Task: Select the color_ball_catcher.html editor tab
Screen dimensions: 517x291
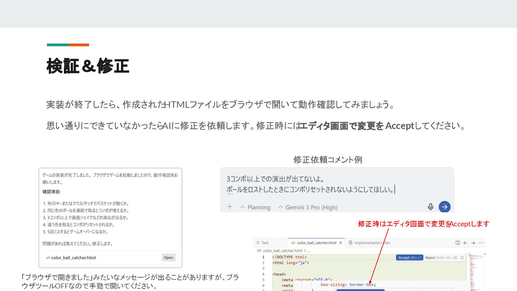Action: pyautogui.click(x=317, y=243)
